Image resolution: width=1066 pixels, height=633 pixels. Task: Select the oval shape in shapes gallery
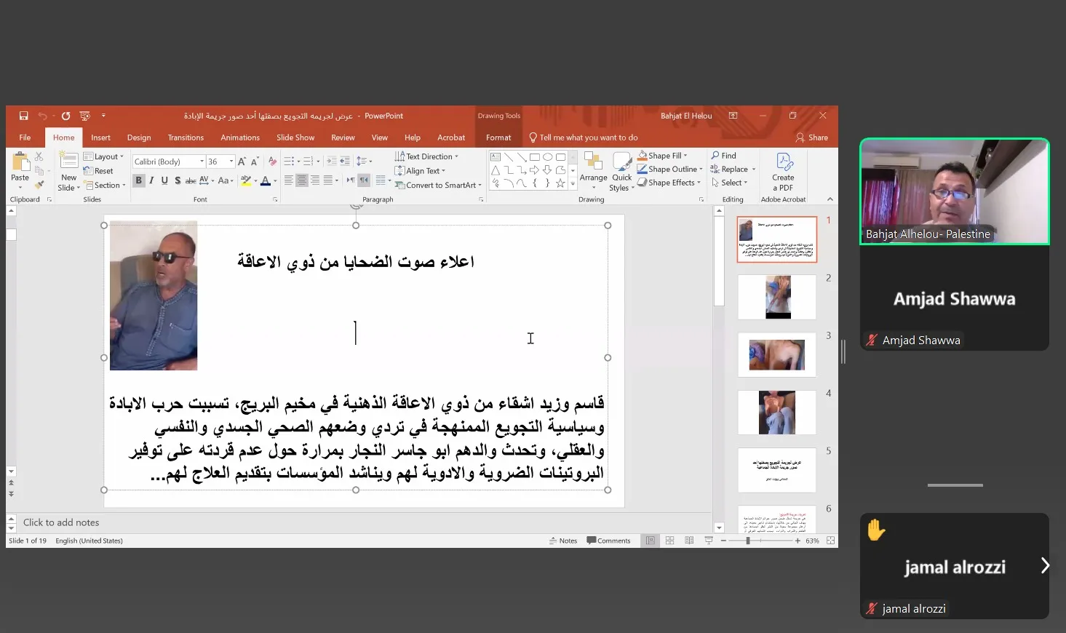click(x=547, y=156)
